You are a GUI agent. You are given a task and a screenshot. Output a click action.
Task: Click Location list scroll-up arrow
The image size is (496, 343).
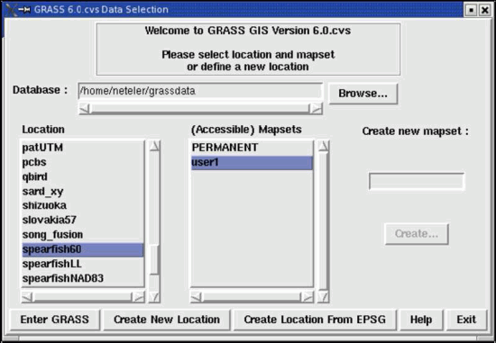click(x=155, y=146)
